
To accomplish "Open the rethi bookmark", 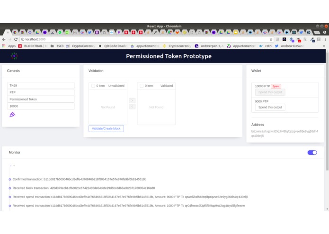I will (x=266, y=46).
